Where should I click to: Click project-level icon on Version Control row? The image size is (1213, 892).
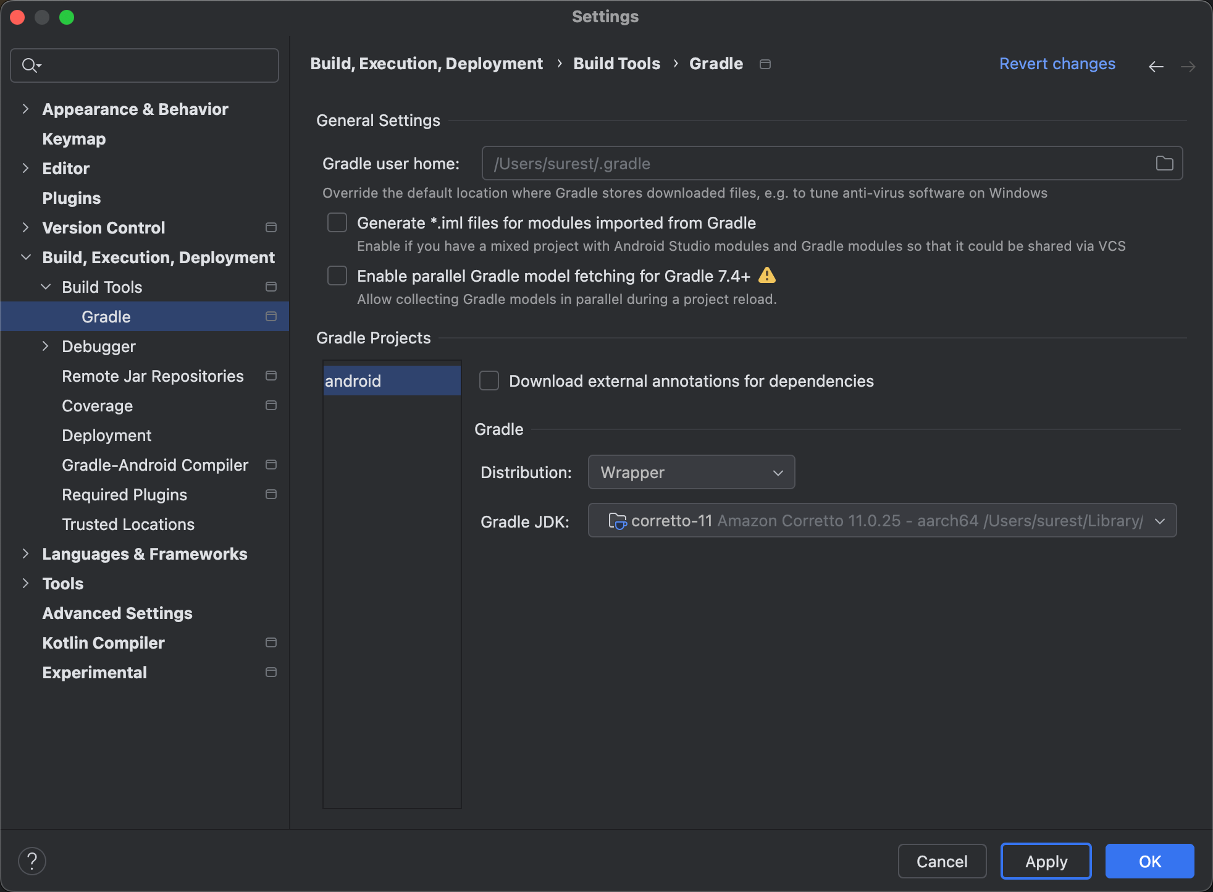coord(271,227)
